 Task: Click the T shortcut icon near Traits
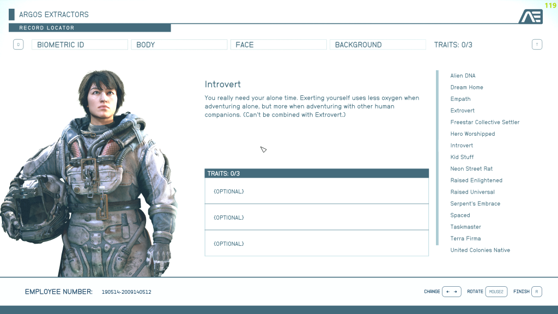[x=537, y=44]
